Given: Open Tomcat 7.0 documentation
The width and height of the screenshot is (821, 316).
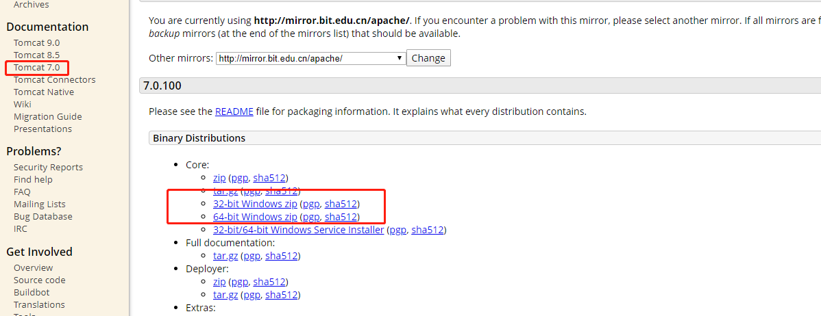Looking at the screenshot, I should click(x=36, y=68).
